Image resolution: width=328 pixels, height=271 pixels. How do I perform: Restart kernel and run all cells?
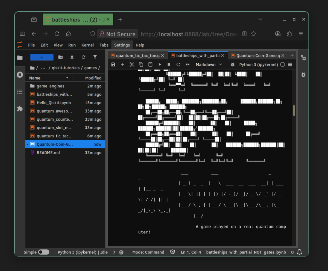point(188,65)
